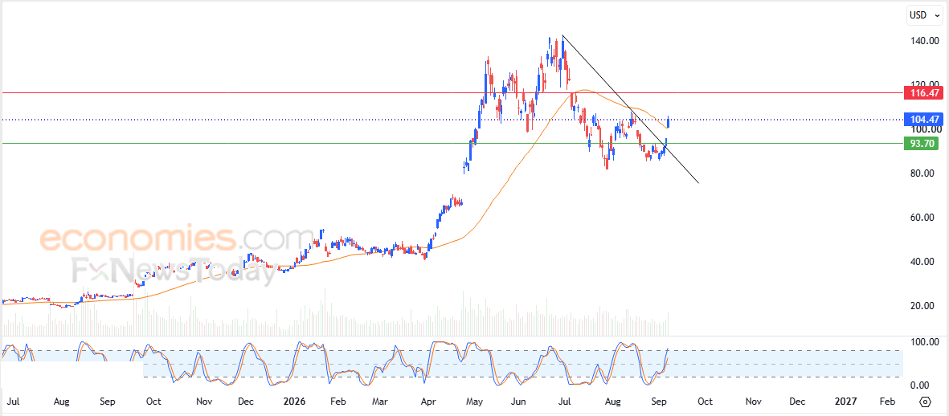The width and height of the screenshot is (949, 416).
Task: Click the 2026 year label on time axis
Action: 296,402
